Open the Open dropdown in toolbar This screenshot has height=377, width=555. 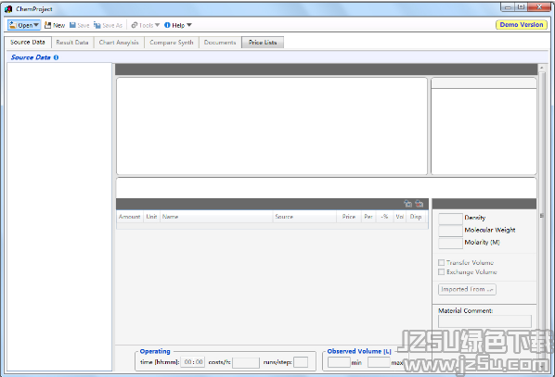click(24, 25)
